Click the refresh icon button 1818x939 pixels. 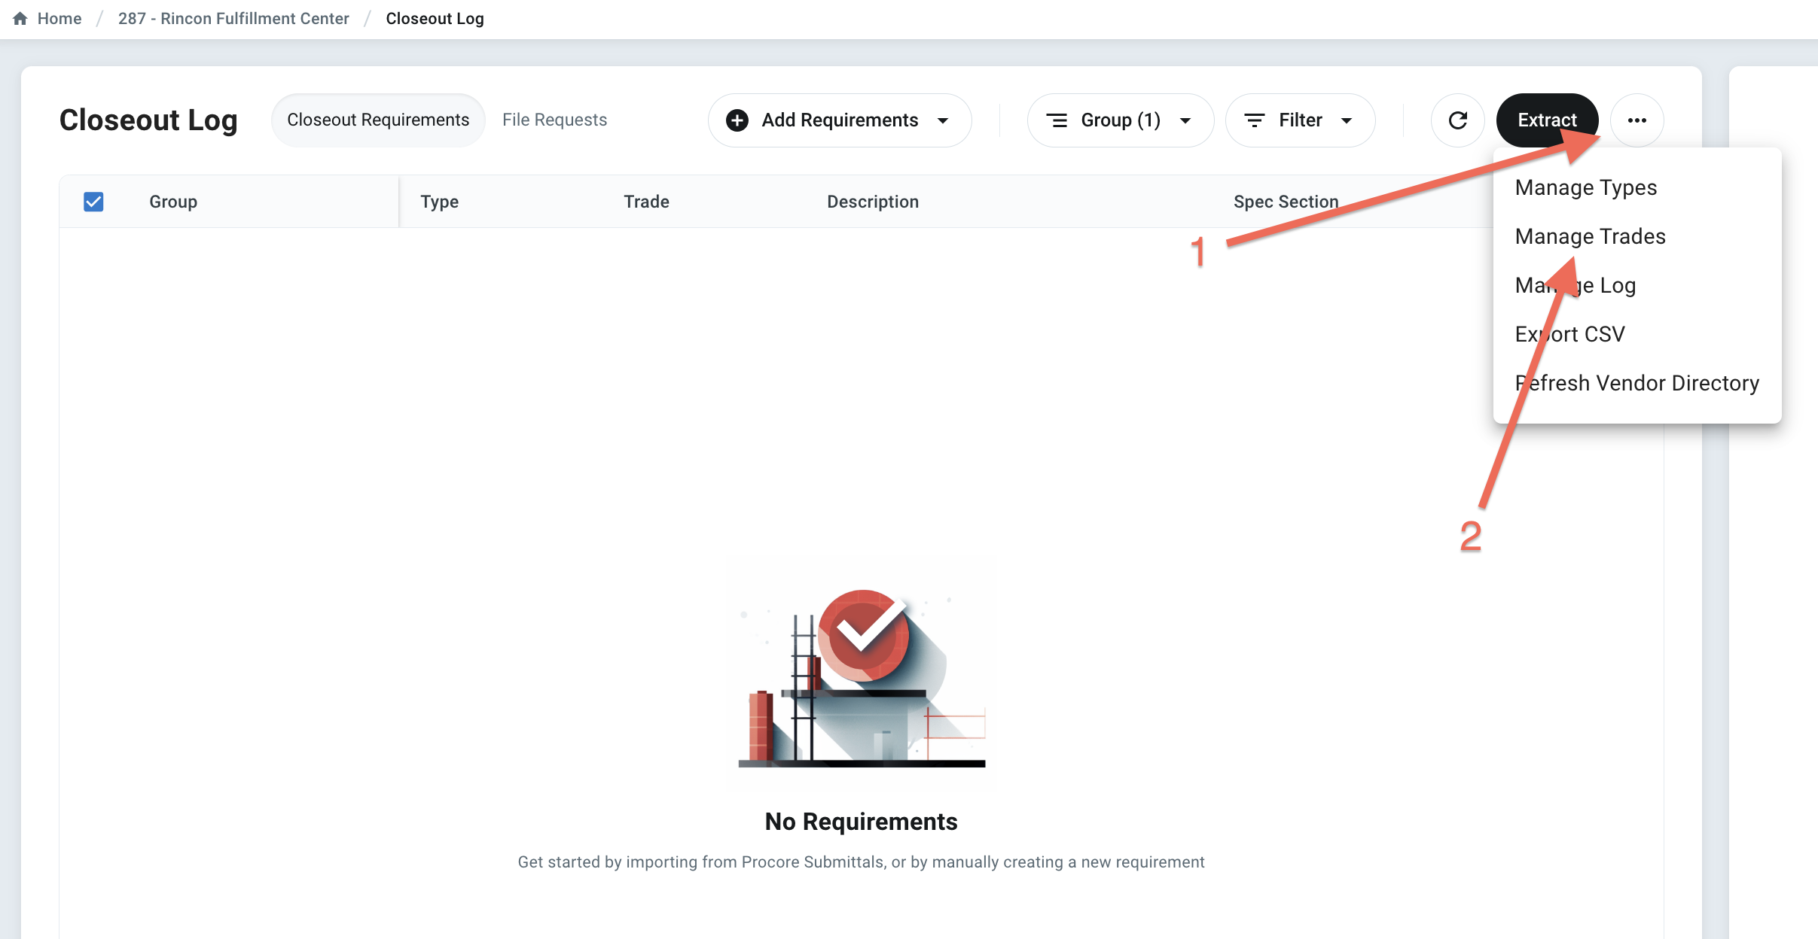[x=1457, y=120]
